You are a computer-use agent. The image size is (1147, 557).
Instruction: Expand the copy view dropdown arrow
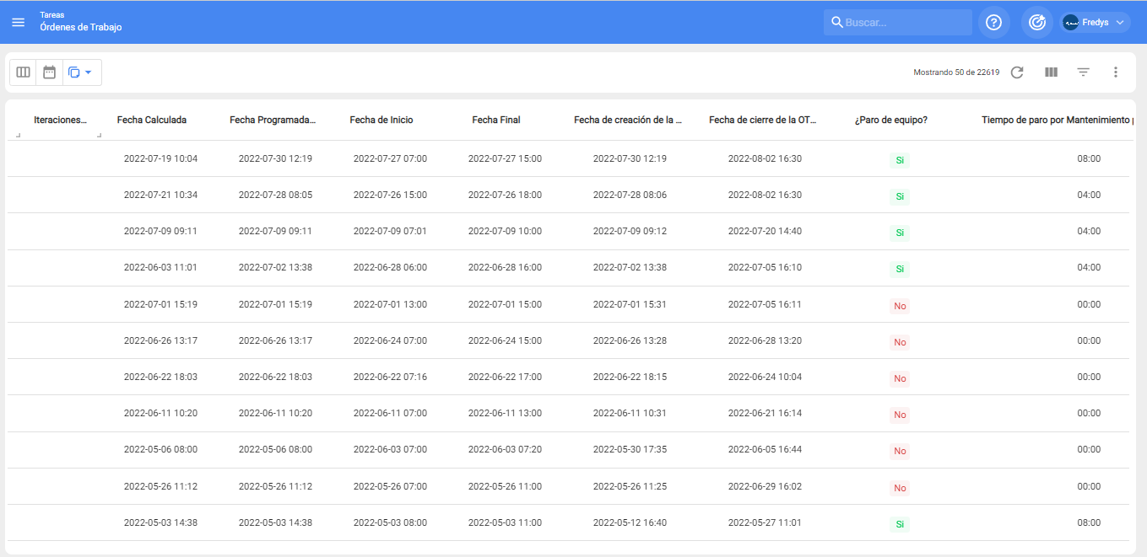tap(88, 72)
